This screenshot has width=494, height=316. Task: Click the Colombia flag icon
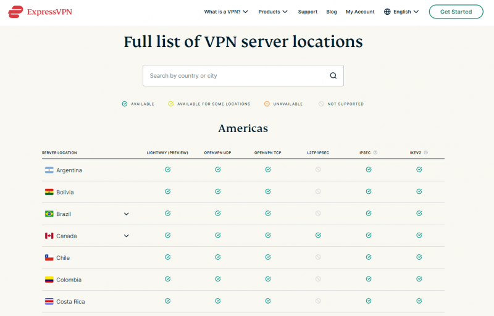pos(49,280)
